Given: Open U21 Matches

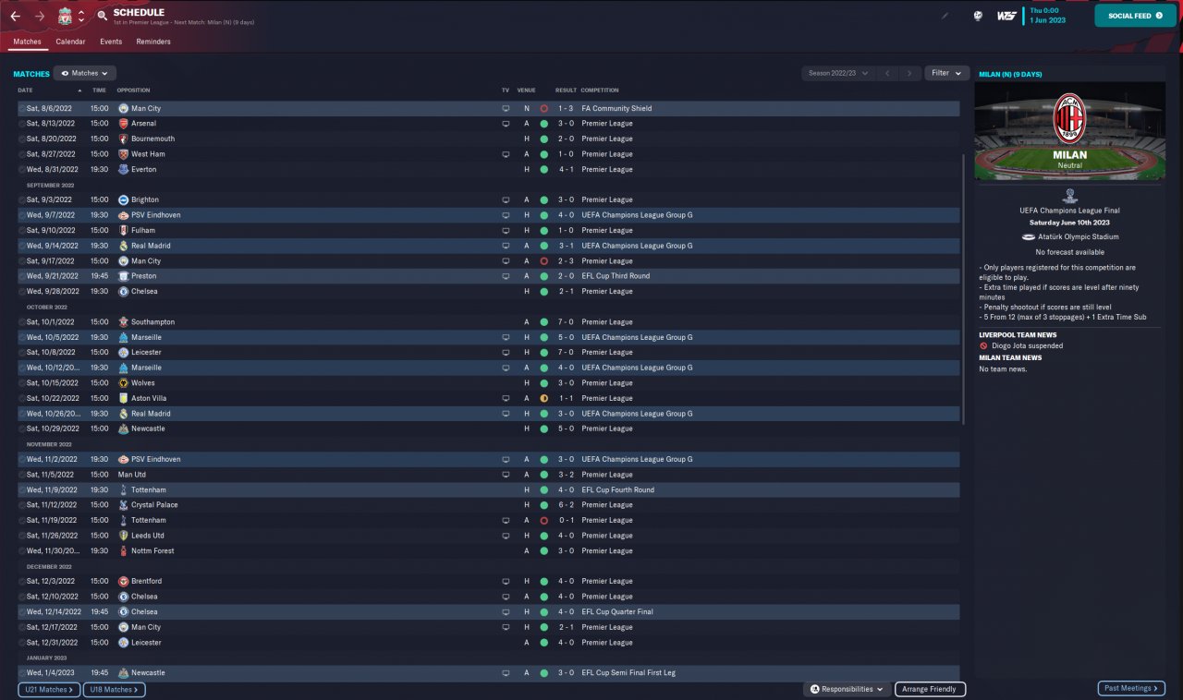Looking at the screenshot, I should pyautogui.click(x=49, y=689).
